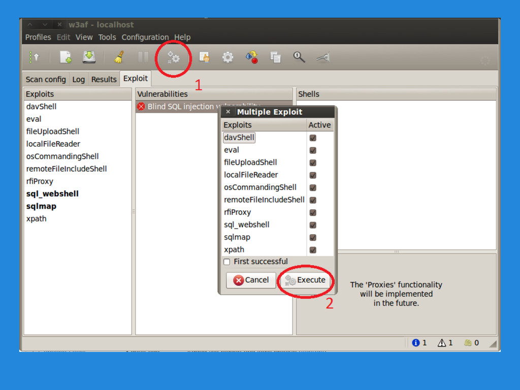
Task: Uncheck Active for davShell
Action: point(313,138)
